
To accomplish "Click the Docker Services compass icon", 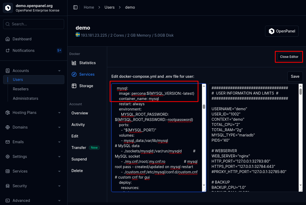I will click(74, 74).
